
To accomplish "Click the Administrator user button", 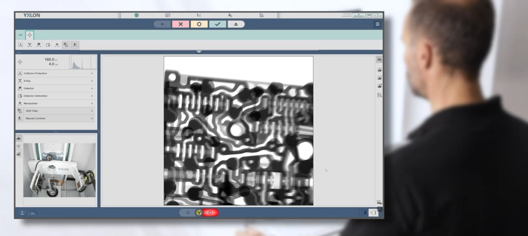I will point(358,15).
